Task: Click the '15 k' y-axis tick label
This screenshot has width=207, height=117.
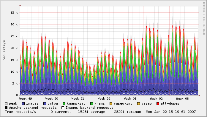Action: [x=14, y=60]
